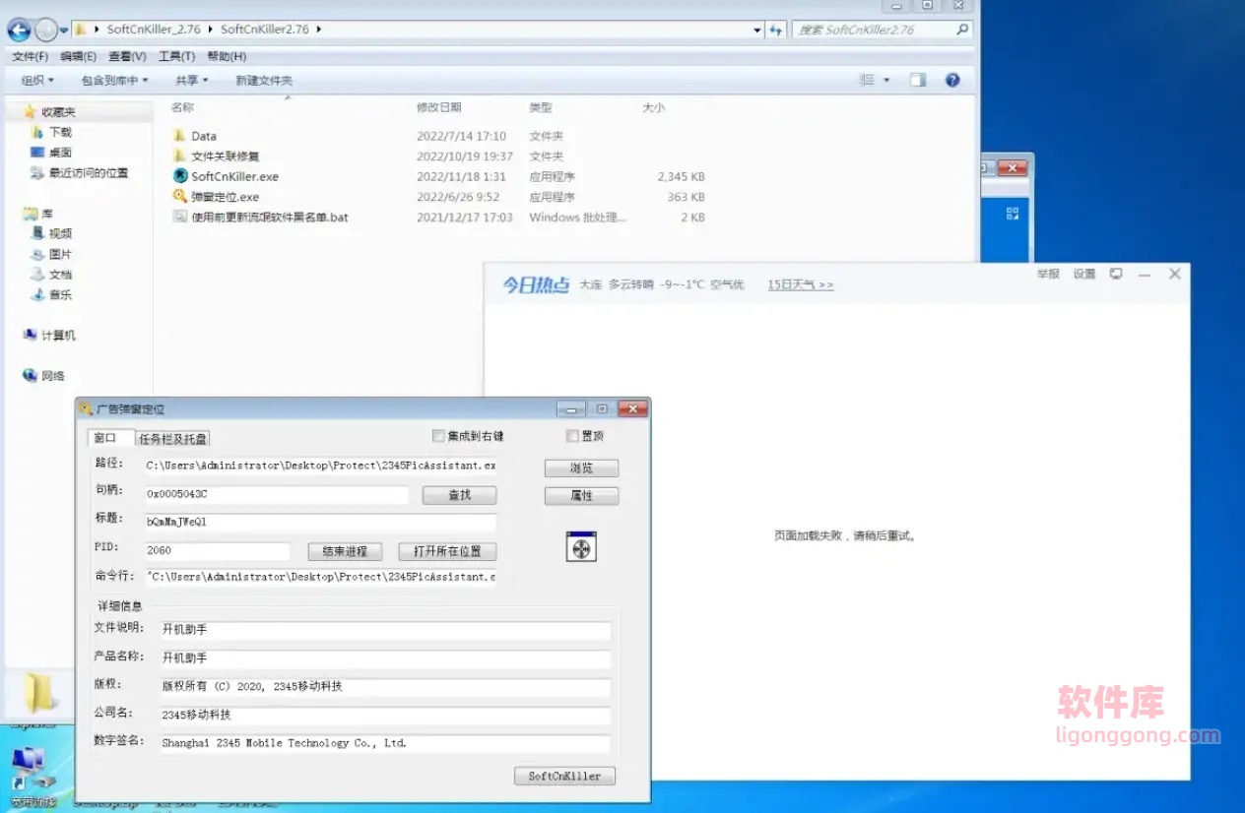Switch to the 任务栏及托盘 tab
The image size is (1245, 813).
[173, 439]
